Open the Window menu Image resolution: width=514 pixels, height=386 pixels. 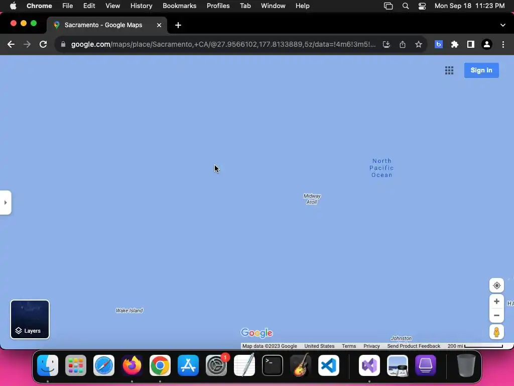click(x=273, y=6)
